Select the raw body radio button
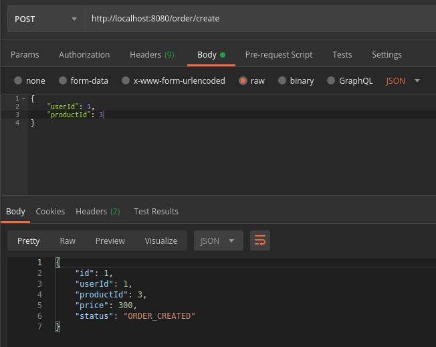Screen dimensions: 436x347 click(x=243, y=80)
